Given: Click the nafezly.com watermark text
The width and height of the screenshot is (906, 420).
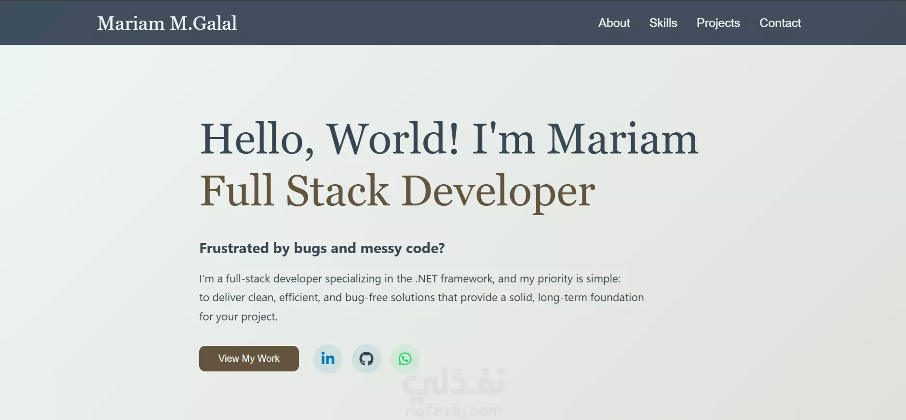Looking at the screenshot, I should click(453, 411).
